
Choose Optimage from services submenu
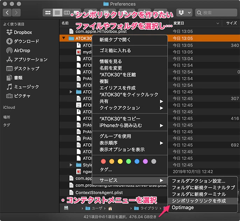coord(203,208)
